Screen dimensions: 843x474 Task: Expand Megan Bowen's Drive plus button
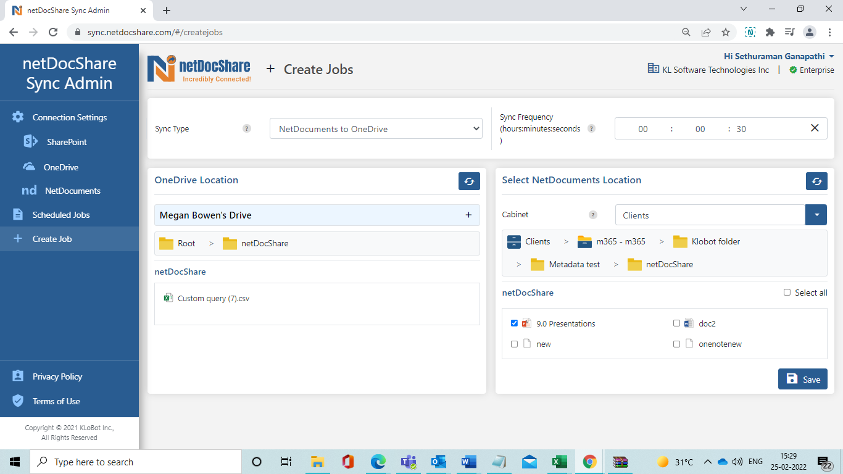click(x=468, y=215)
